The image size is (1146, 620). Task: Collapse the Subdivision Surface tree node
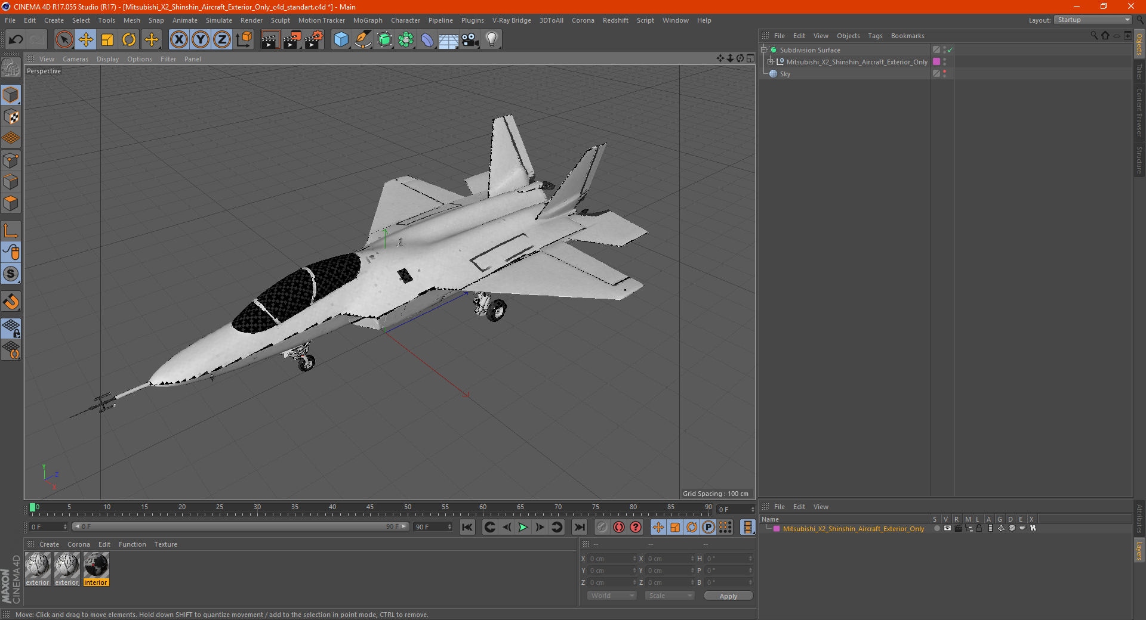point(763,50)
